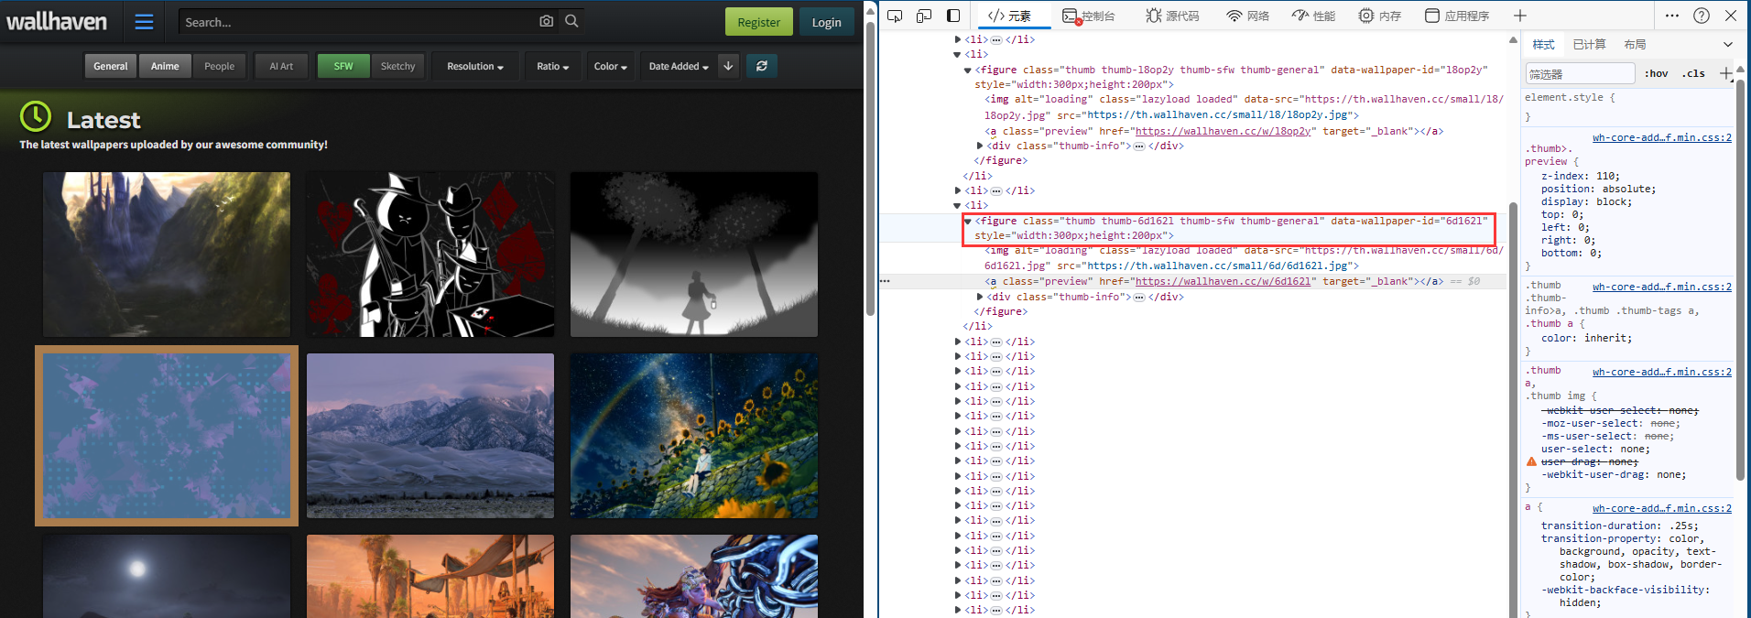Toggle the DevTools dock panel icon
Viewport: 1751px width, 618px height.
(x=953, y=16)
